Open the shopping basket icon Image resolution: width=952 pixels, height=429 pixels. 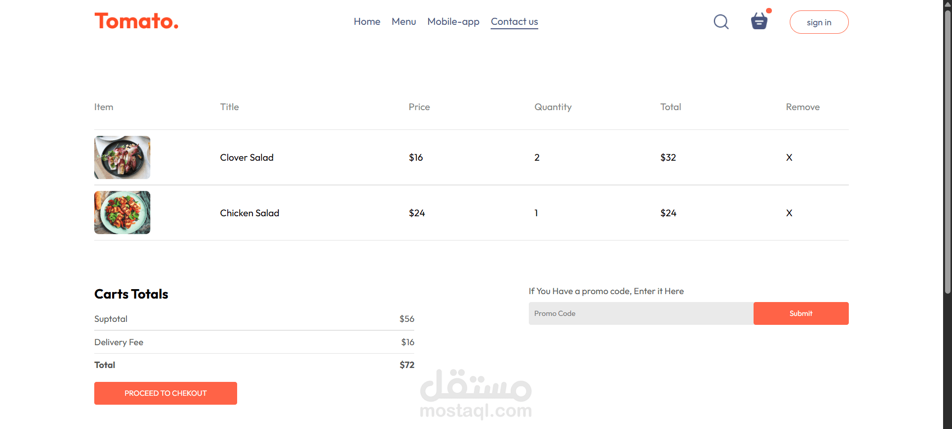point(759,22)
